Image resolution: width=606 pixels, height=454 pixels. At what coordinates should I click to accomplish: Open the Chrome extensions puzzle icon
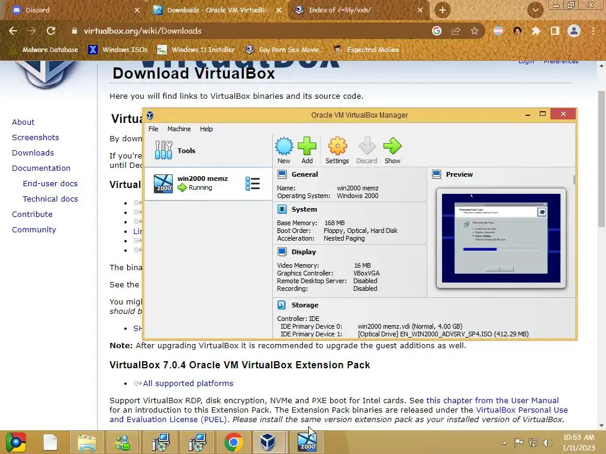536,31
